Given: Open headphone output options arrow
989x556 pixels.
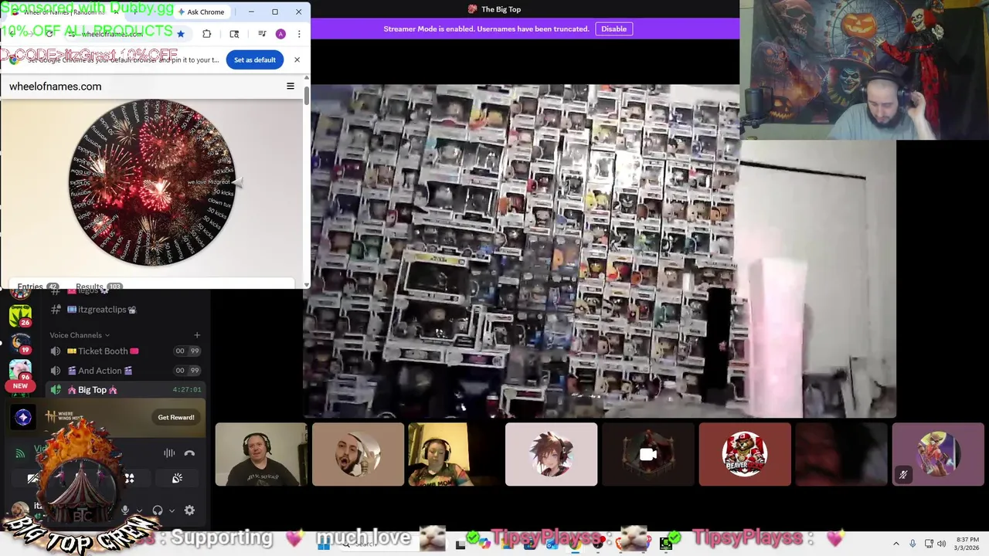Looking at the screenshot, I should point(172,510).
